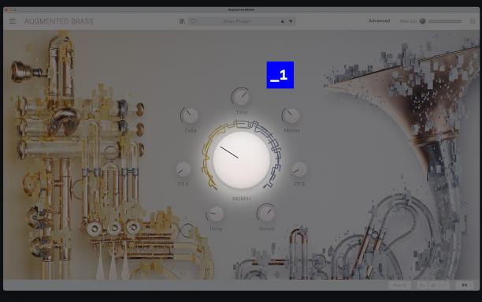Open the edit history list icon
The height and width of the screenshot is (302, 482).
tap(433, 285)
